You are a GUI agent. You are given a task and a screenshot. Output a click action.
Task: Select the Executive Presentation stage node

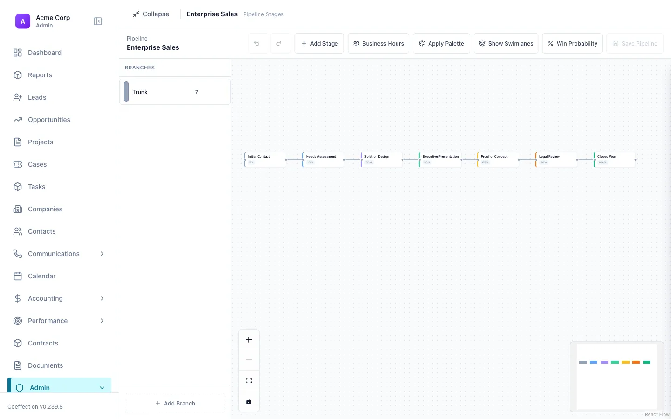[x=440, y=160]
